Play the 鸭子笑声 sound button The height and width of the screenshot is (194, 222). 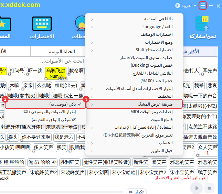[208, 172]
